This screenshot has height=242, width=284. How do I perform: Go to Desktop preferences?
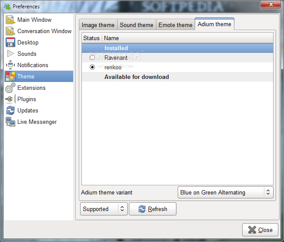click(x=39, y=42)
